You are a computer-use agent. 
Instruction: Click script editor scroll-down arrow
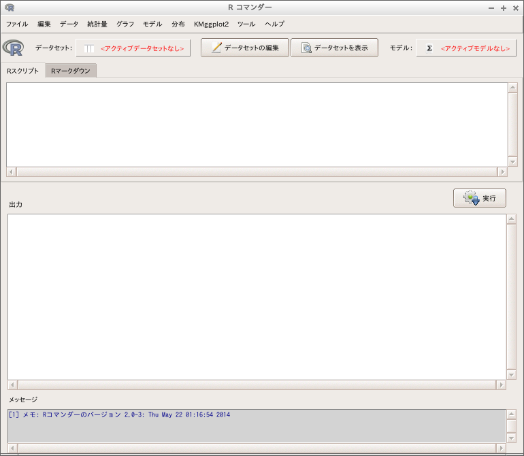[512, 162]
